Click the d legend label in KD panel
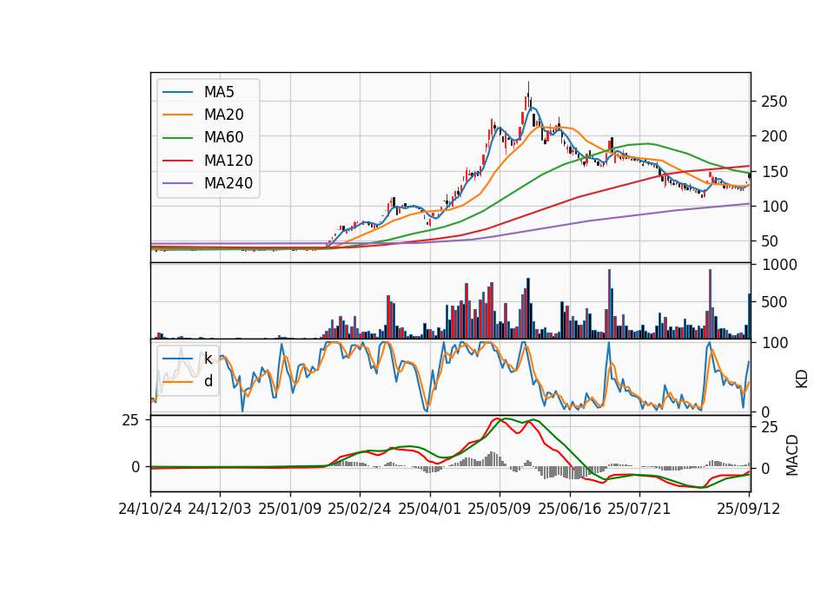This screenshot has width=834, height=599. pos(208,381)
